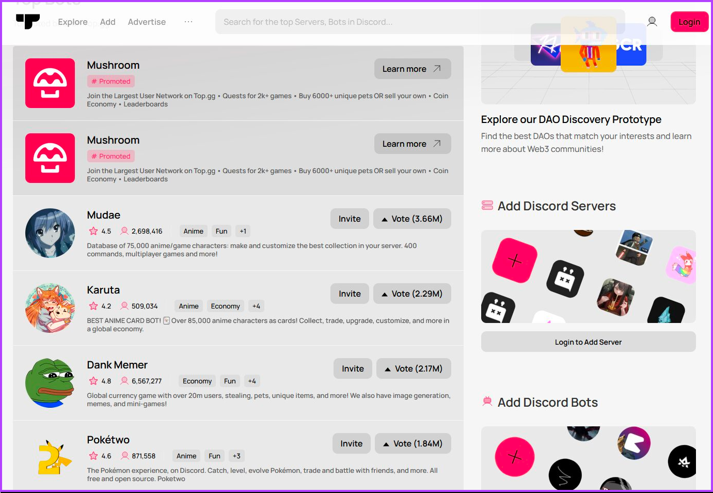The image size is (713, 493).
Task: Select the Fun tag on Pokétwo
Action: coord(215,456)
